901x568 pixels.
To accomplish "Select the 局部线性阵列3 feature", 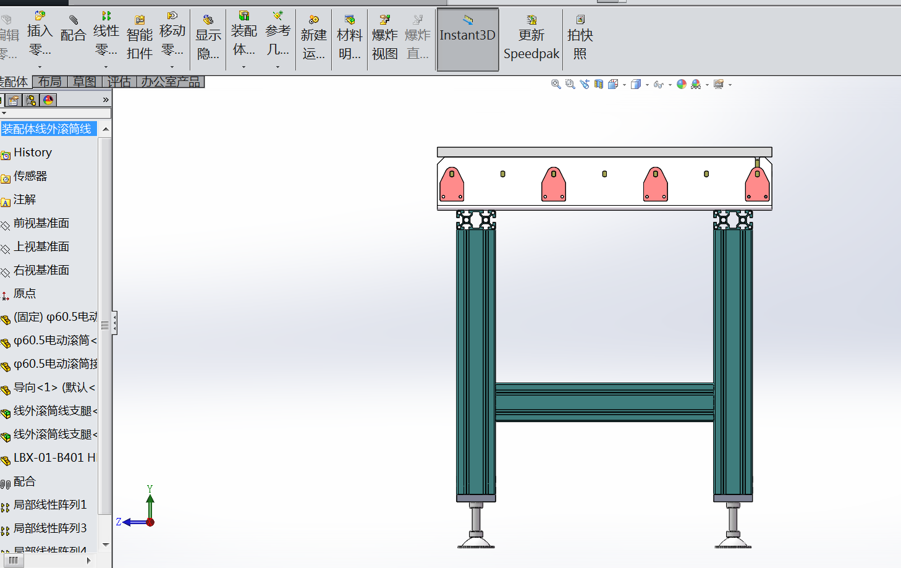I will 50,528.
